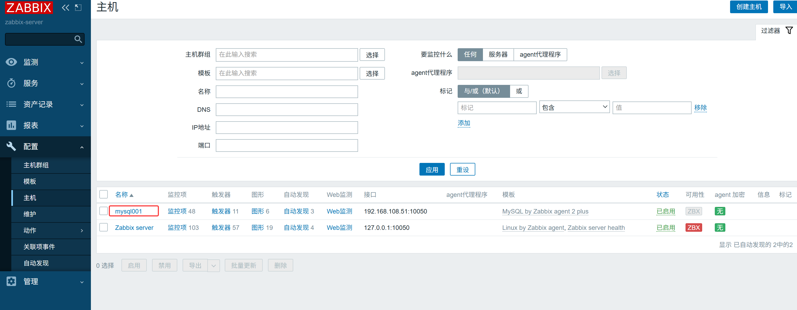
Task: Toggle 已启用 status for mysql001
Action: [666, 211]
